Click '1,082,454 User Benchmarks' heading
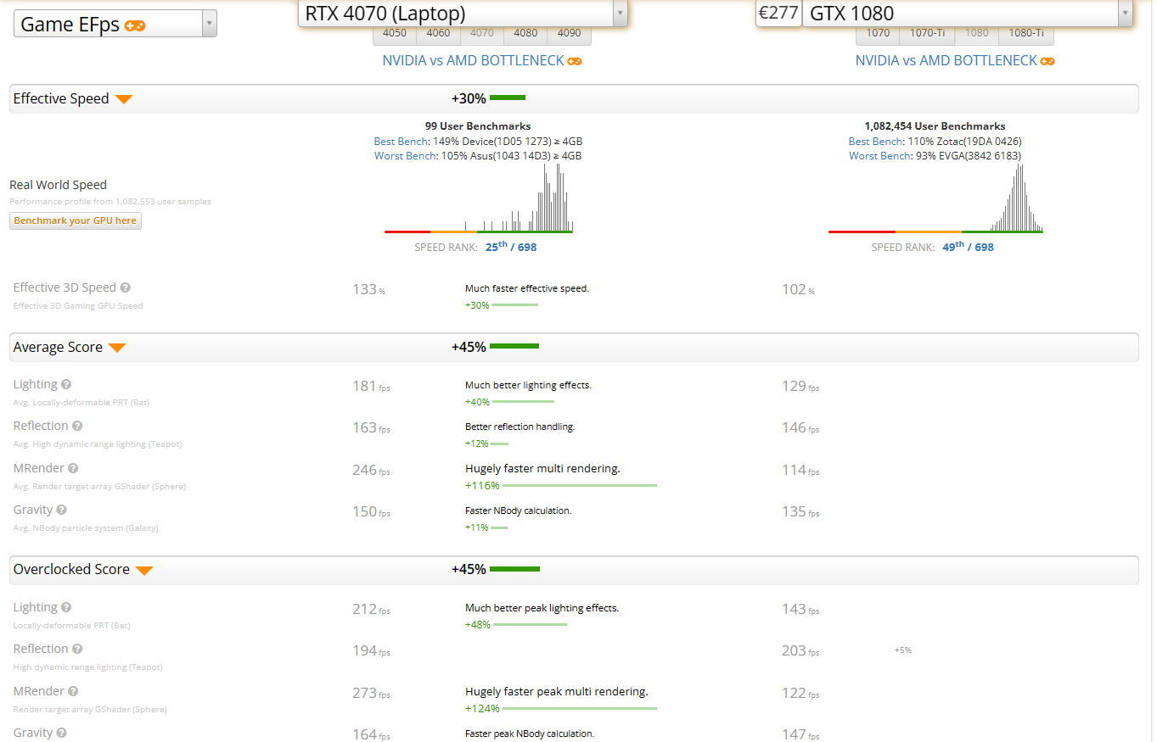Viewport: 1157px width, 742px height. pos(935,126)
